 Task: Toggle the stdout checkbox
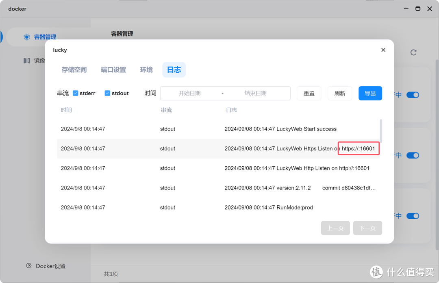click(107, 93)
